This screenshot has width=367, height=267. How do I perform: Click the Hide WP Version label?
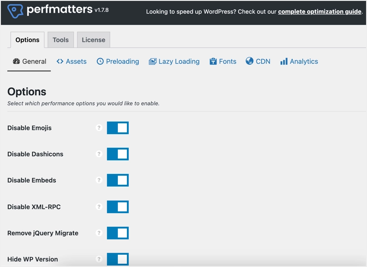pos(33,259)
